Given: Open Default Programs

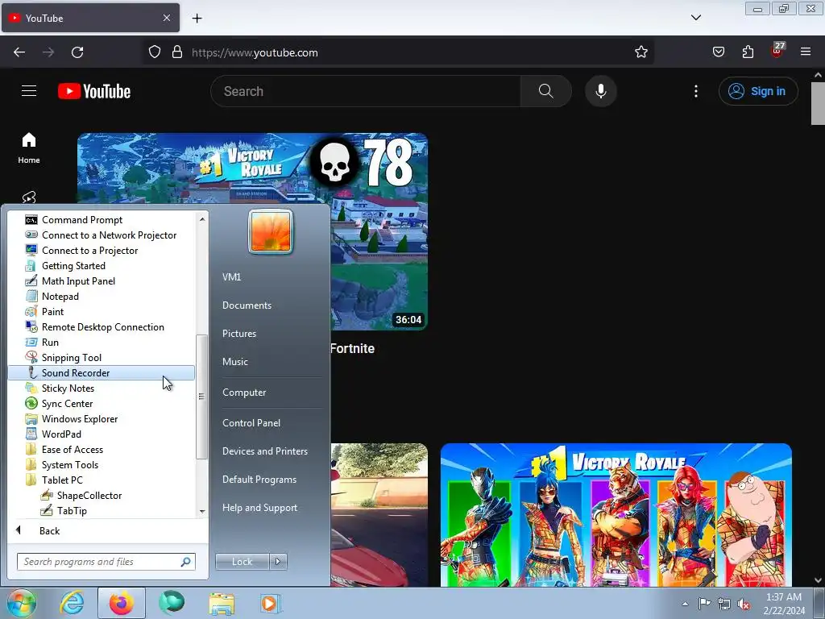Looking at the screenshot, I should click(x=259, y=479).
